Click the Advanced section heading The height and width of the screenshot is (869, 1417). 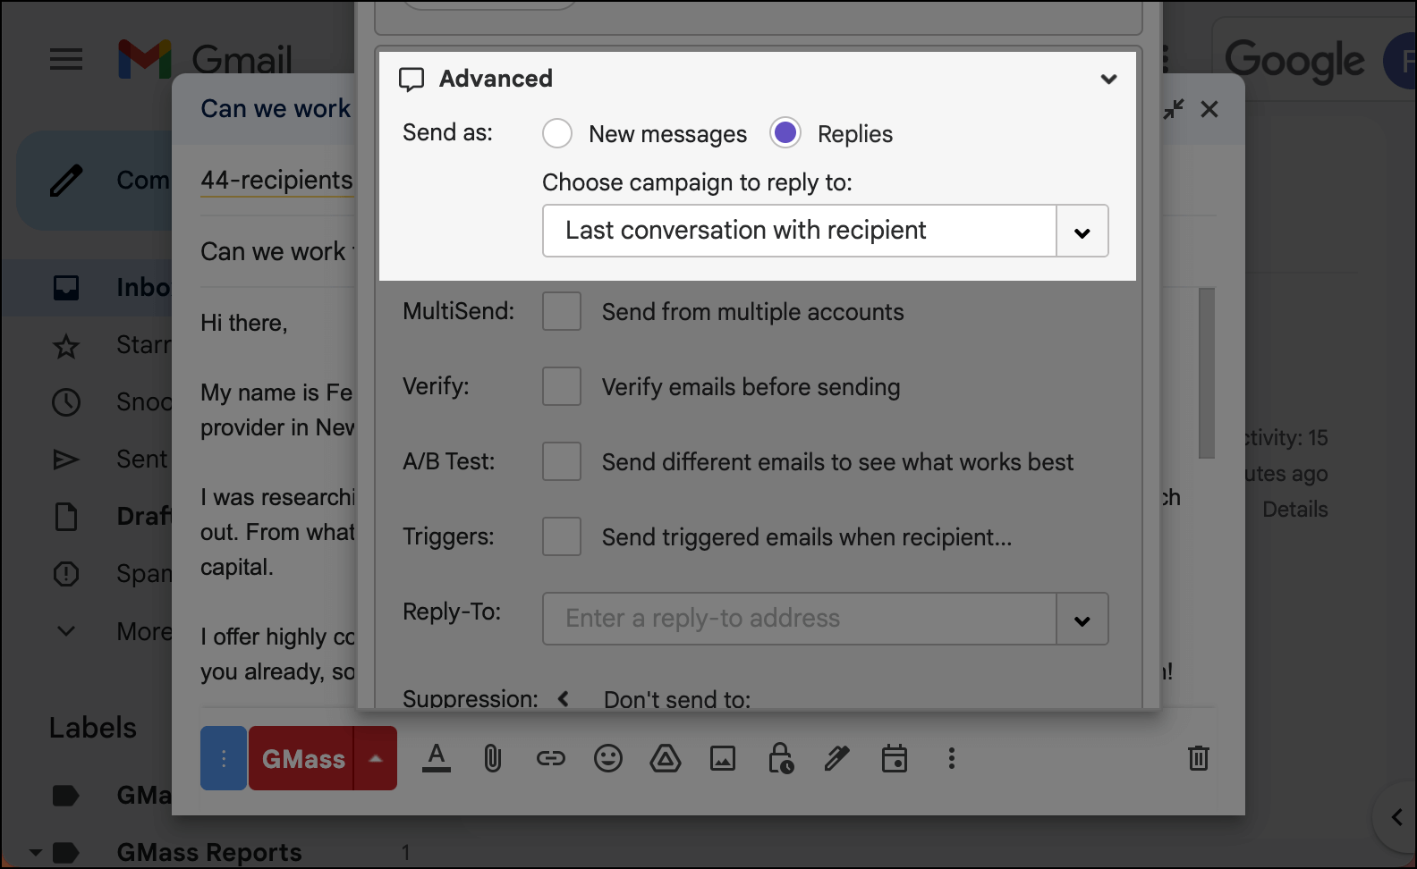click(x=496, y=79)
